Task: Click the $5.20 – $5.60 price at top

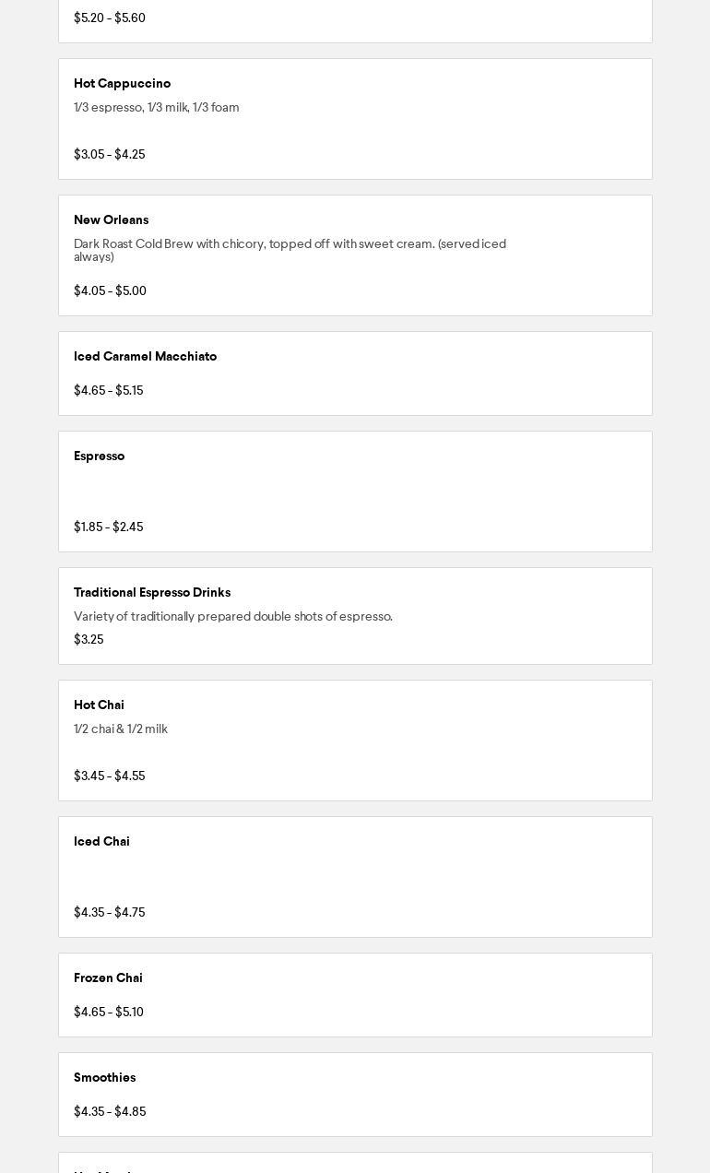Action: pyautogui.click(x=109, y=18)
